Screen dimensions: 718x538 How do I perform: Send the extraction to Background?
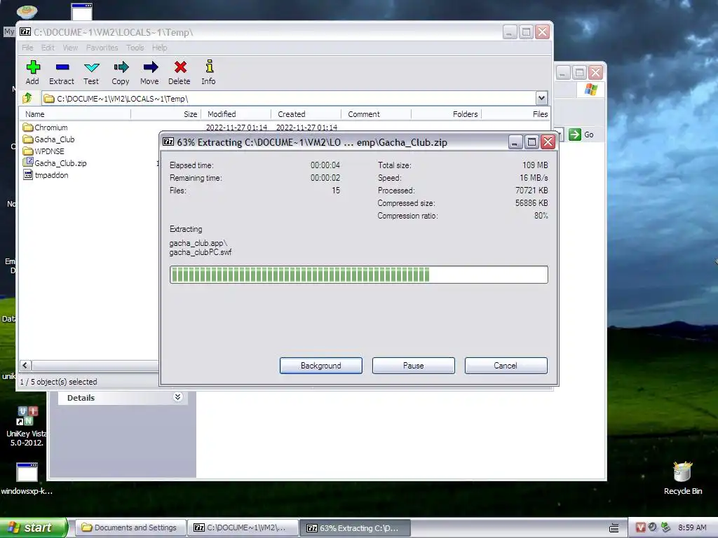tap(321, 366)
